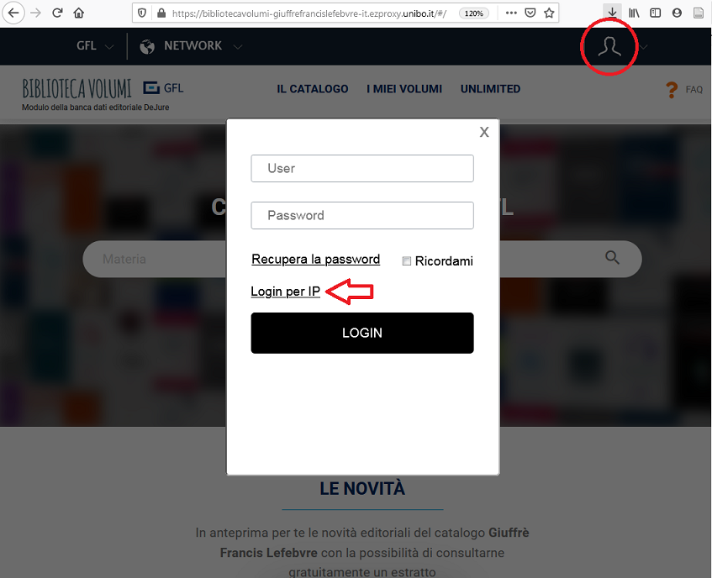
Task: Close the login dialog with X
Action: [x=484, y=132]
